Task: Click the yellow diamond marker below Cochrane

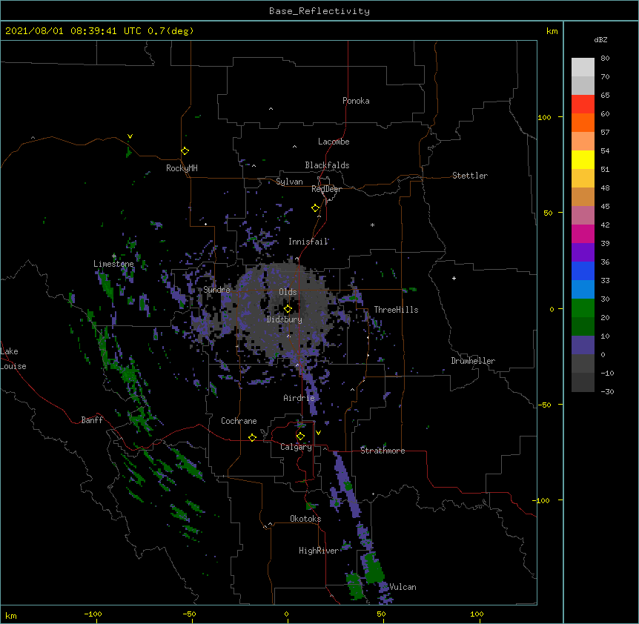Action: point(252,437)
